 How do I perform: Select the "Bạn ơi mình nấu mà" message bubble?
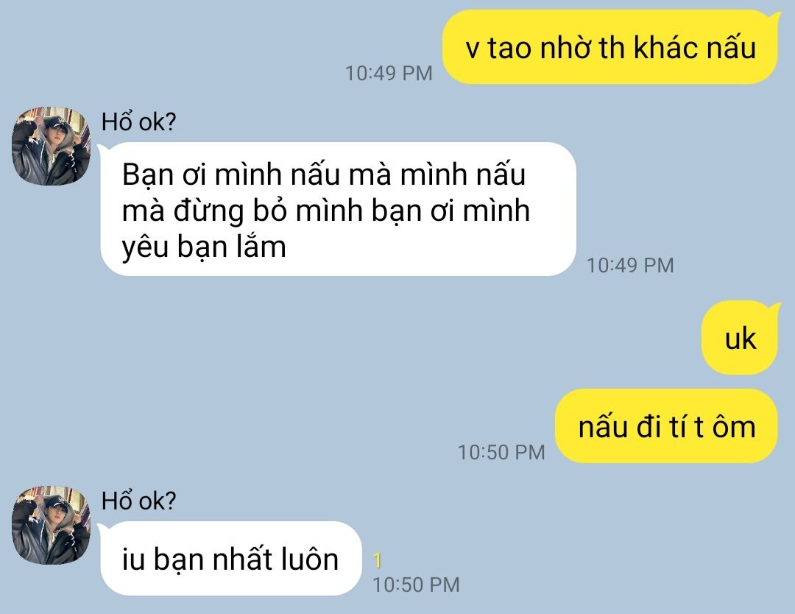click(x=338, y=209)
